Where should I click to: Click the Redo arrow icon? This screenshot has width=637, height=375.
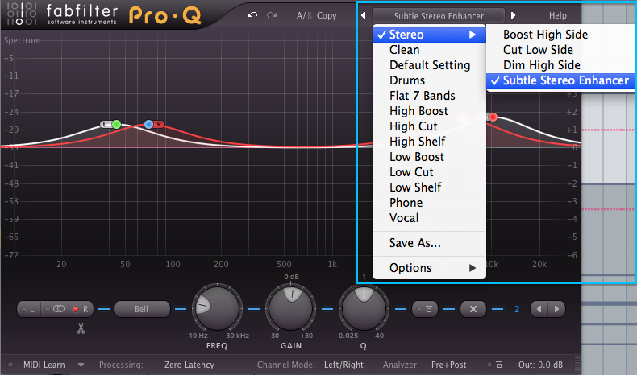click(x=272, y=15)
